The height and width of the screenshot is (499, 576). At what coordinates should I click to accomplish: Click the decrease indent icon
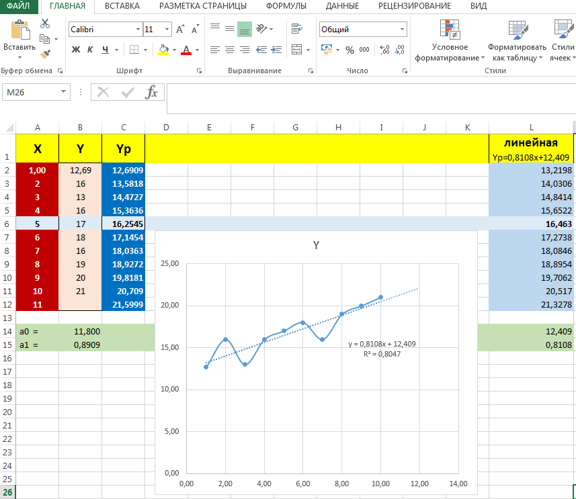[261, 50]
